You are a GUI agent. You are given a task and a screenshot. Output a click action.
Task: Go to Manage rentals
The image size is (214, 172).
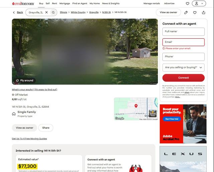151,3
